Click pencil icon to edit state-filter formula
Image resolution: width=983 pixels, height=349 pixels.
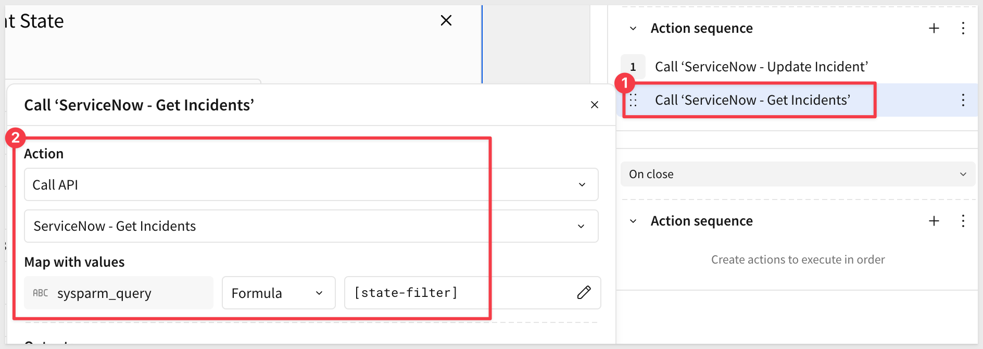click(x=584, y=293)
